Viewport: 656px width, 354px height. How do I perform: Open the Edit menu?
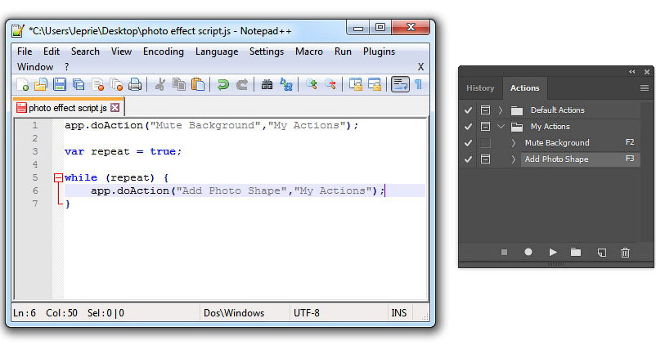(52, 52)
